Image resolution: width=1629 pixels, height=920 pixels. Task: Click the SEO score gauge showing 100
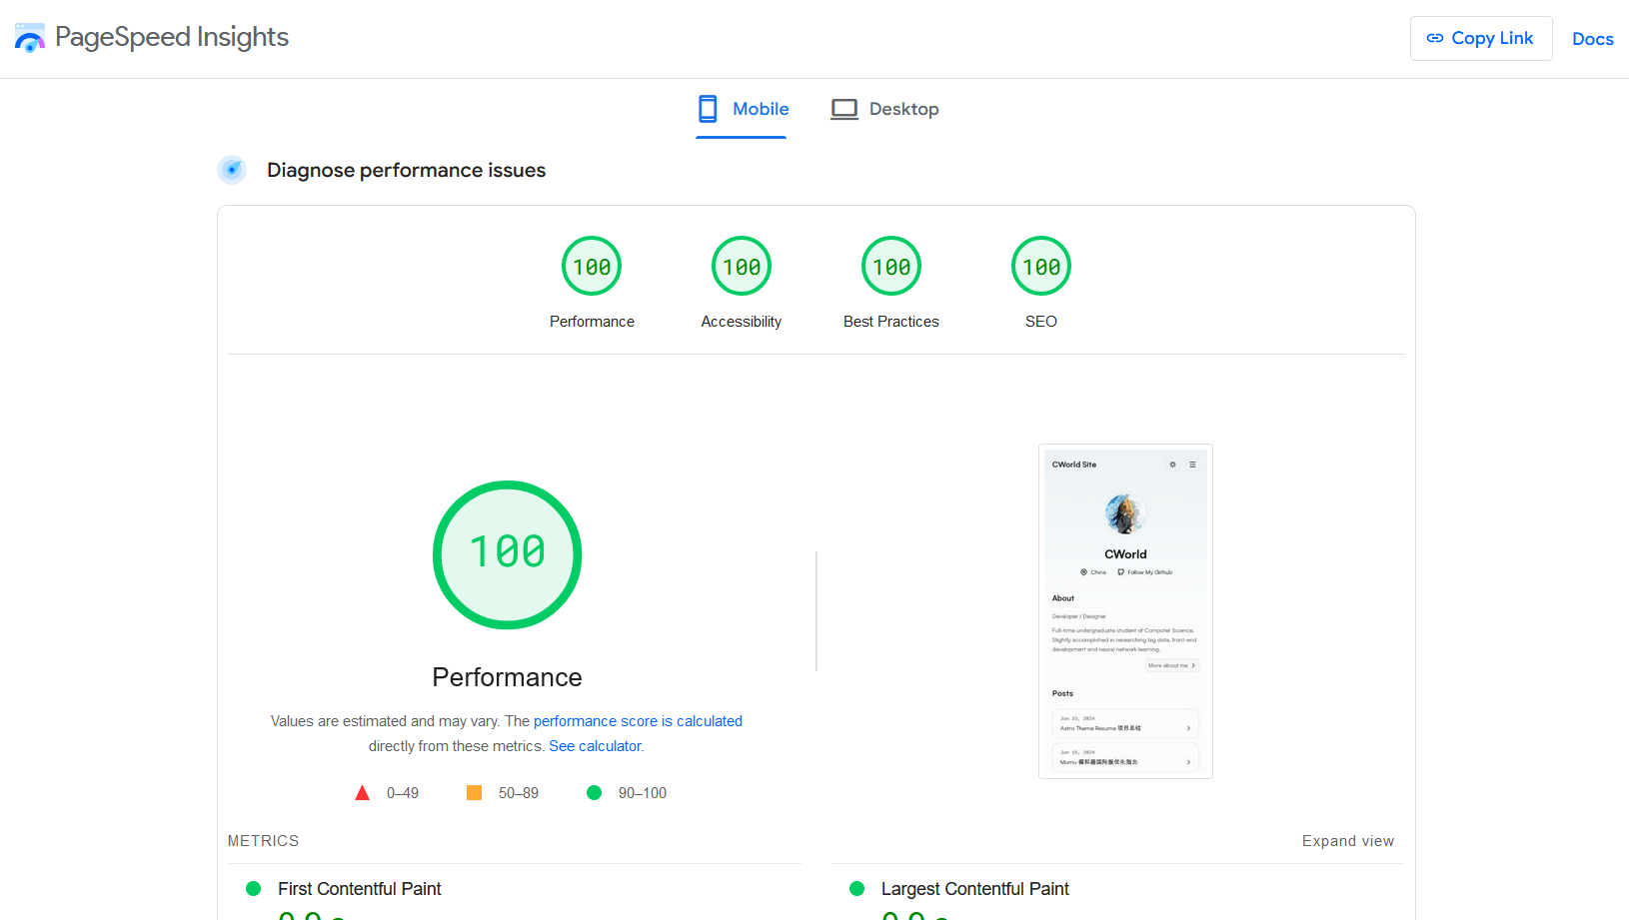click(x=1040, y=266)
